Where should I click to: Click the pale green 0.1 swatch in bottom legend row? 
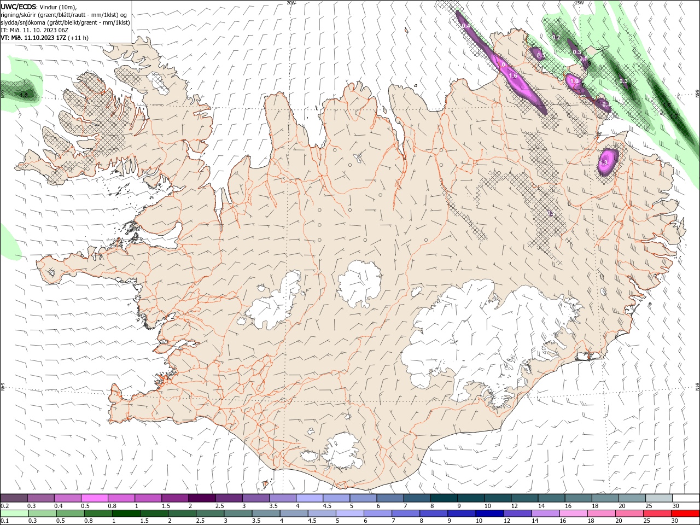click(14, 514)
